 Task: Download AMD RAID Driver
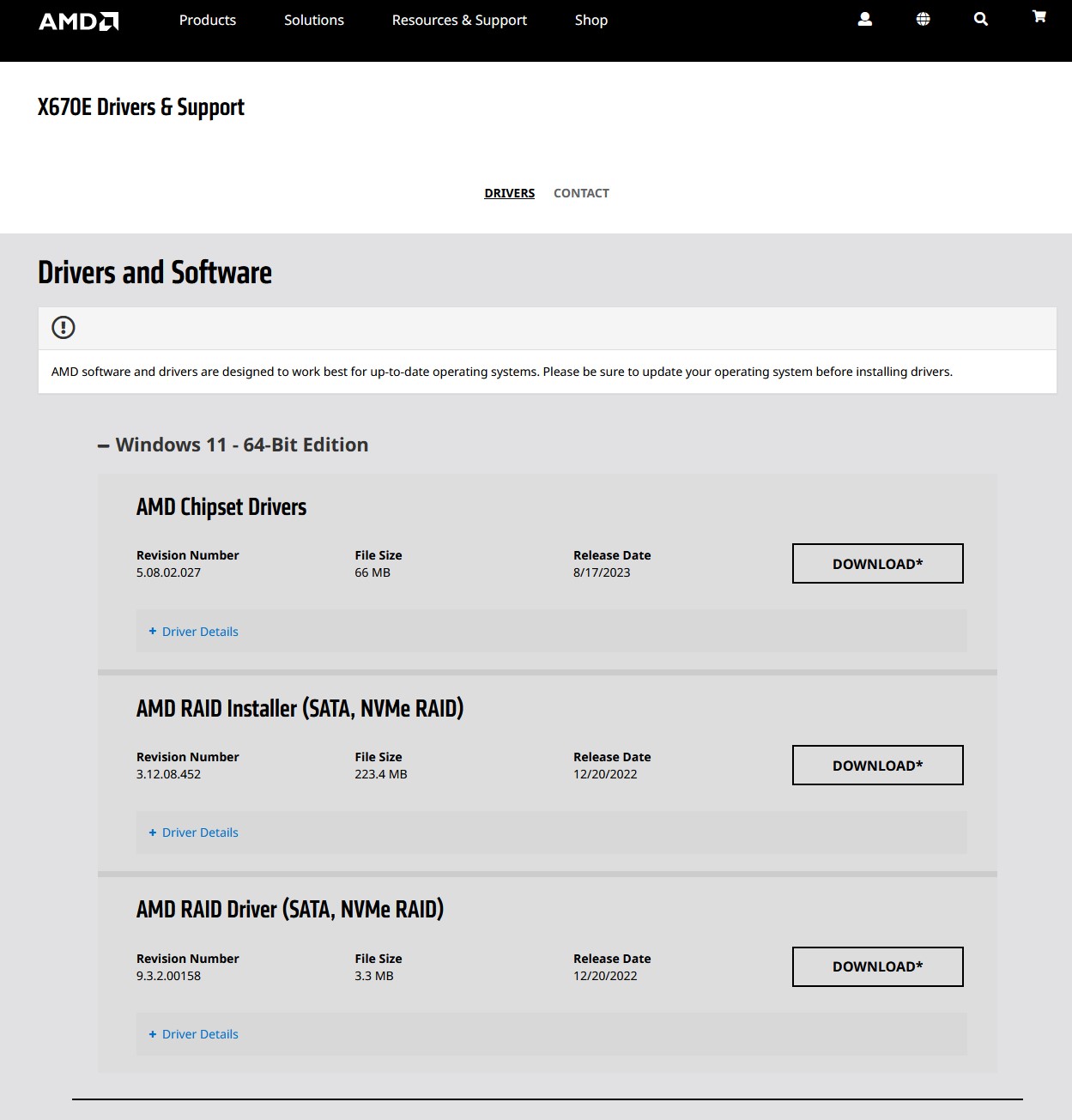[877, 966]
